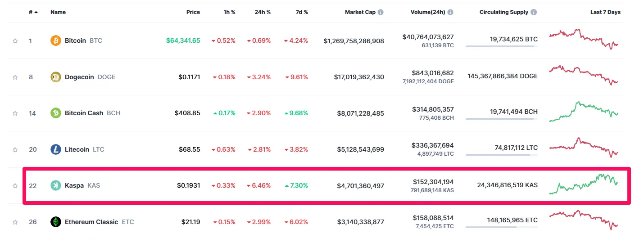Click the Bitcoin coin logo
Viewport: 644px width, 243px height.
[x=55, y=40]
